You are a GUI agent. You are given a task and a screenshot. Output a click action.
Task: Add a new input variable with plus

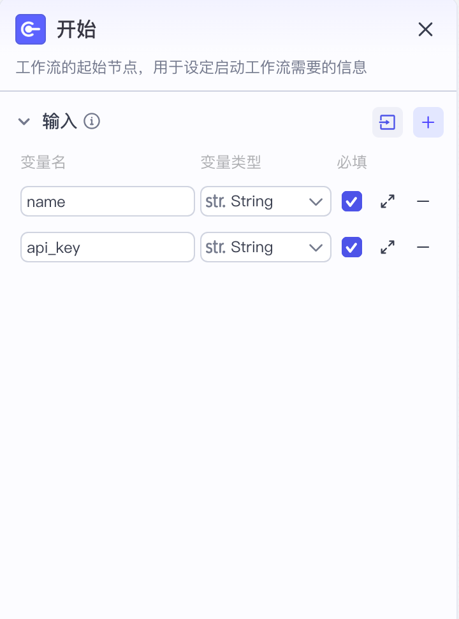(x=428, y=122)
